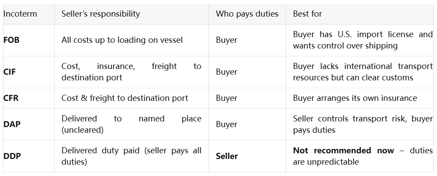Click the cell about U.S. import license
Viewport: 437px width, 176px height.
click(363, 40)
